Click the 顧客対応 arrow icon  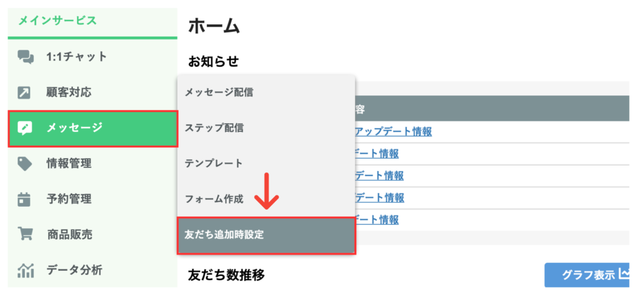[x=25, y=93]
